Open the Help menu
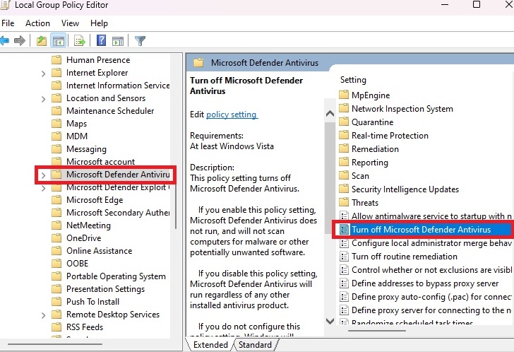This screenshot has height=352, width=514. point(99,23)
